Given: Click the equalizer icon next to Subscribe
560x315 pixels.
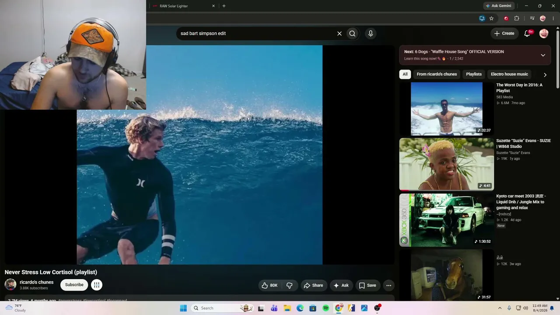Looking at the screenshot, I should 97,285.
